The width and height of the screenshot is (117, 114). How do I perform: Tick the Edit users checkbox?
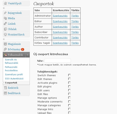[x=69, y=90]
